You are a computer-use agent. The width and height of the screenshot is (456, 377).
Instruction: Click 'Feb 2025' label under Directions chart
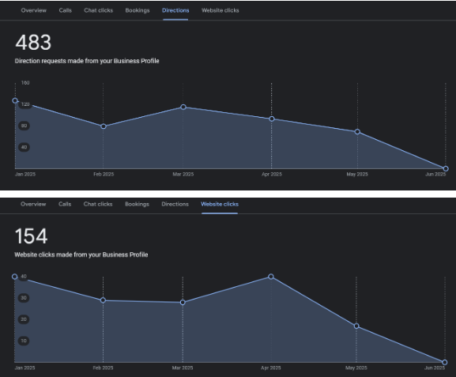(104, 174)
